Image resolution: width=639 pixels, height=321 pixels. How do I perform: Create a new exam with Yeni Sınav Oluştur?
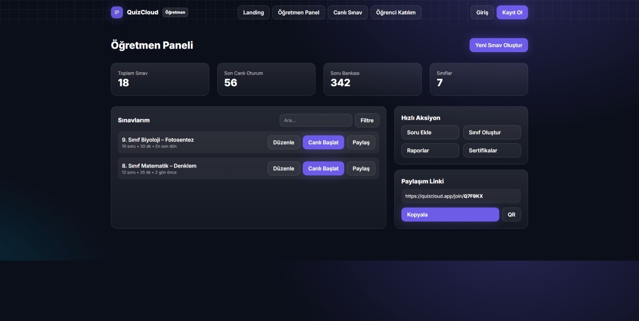point(498,45)
